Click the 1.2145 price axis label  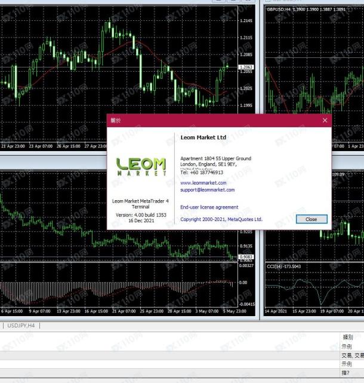pyautogui.click(x=246, y=20)
